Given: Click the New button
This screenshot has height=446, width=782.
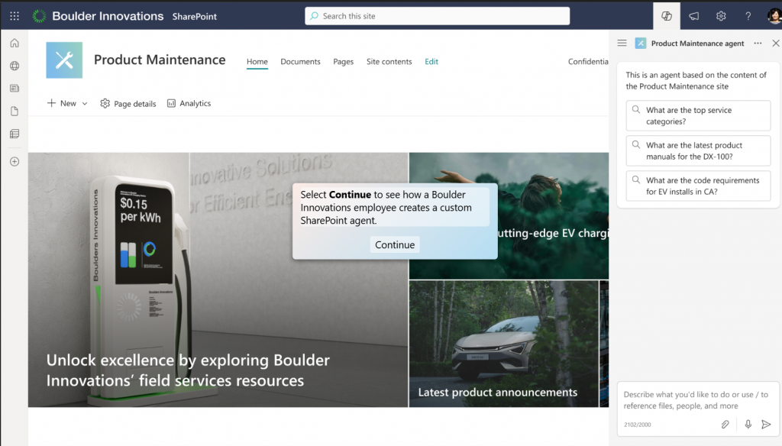Looking at the screenshot, I should point(62,103).
